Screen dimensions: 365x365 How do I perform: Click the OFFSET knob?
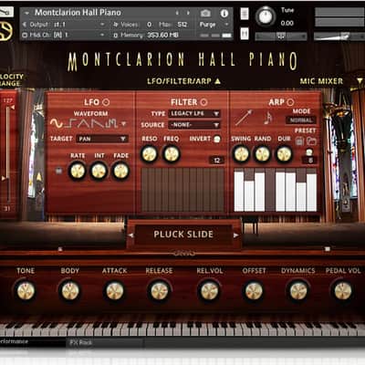(x=254, y=291)
